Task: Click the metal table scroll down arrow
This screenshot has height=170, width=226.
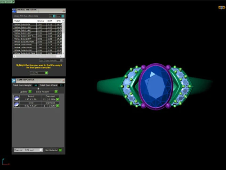Action: click(x=63, y=53)
